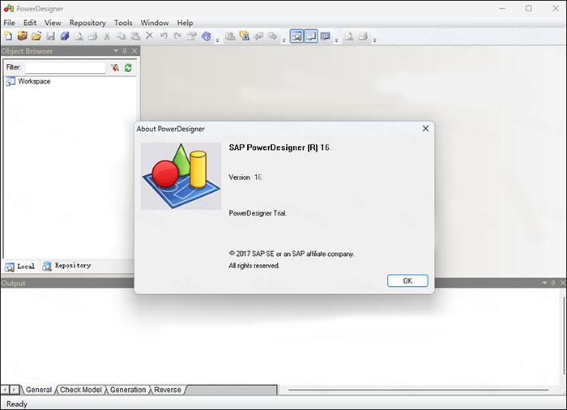This screenshot has width=567, height=410.
Task: Open the Help menu
Action: (185, 23)
